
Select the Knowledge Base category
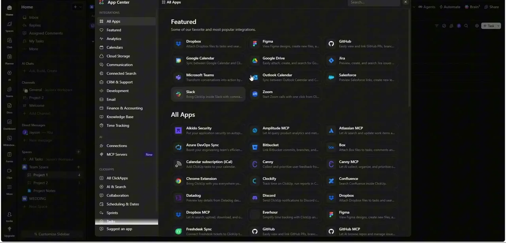tap(126, 117)
